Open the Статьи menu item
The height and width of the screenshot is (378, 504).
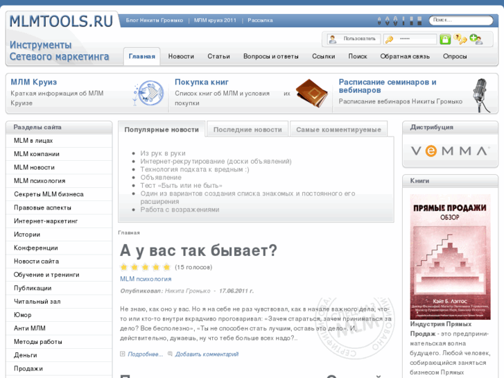[x=218, y=56]
